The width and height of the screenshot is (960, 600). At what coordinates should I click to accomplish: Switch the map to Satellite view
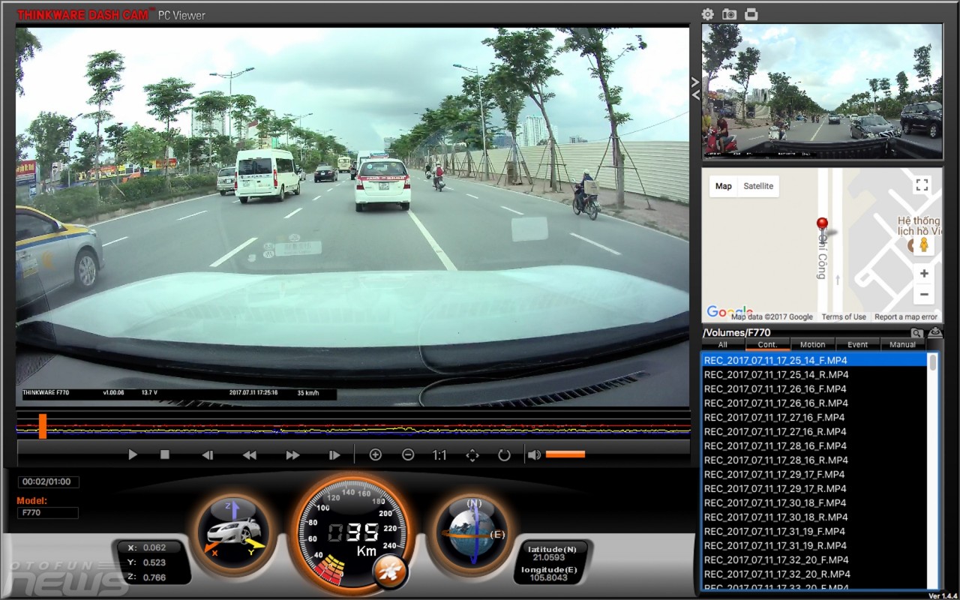click(758, 186)
